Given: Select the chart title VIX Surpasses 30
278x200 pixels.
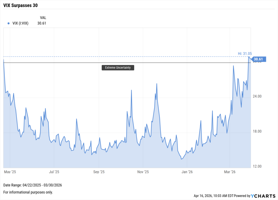Looking at the screenshot, I should (x=20, y=5).
